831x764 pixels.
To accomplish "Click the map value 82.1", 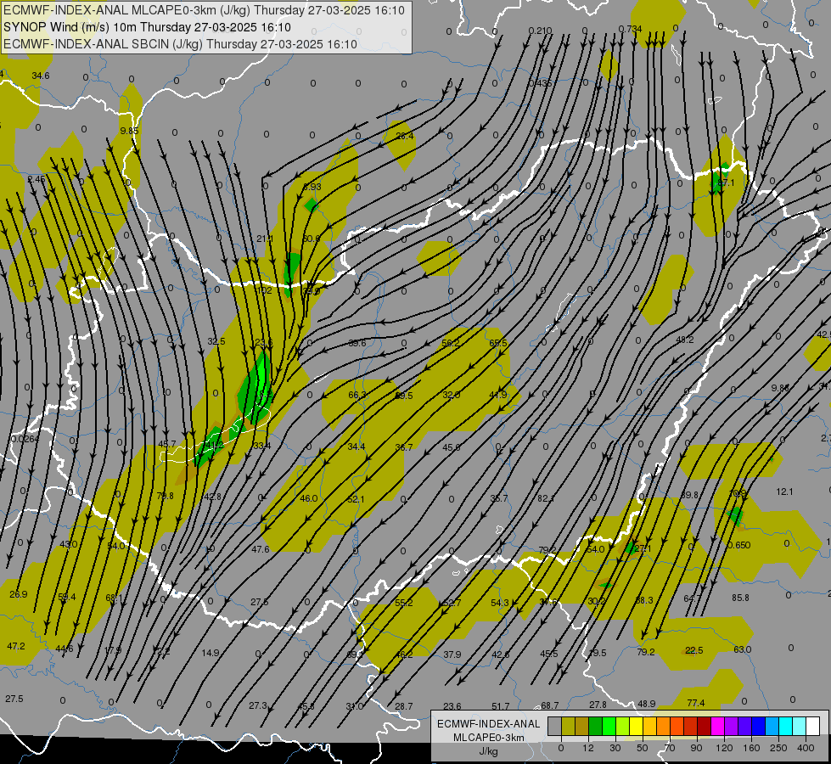I will (546, 497).
